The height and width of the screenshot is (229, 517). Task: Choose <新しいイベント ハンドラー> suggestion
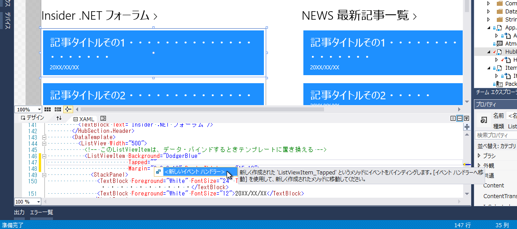pos(194,172)
